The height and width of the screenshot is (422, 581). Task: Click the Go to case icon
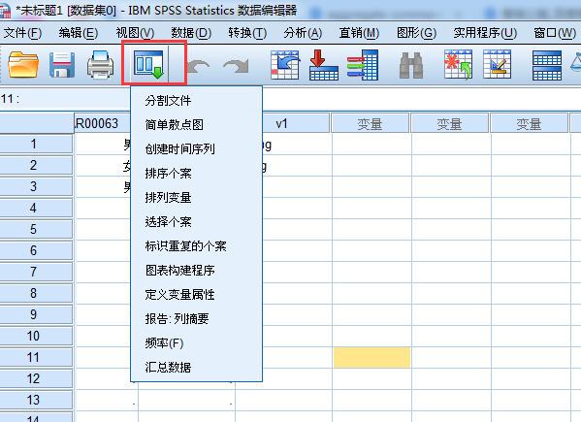tap(284, 65)
